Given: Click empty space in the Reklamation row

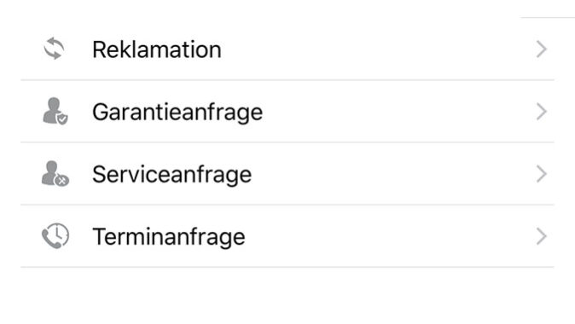Looking at the screenshot, I should click(378, 49).
